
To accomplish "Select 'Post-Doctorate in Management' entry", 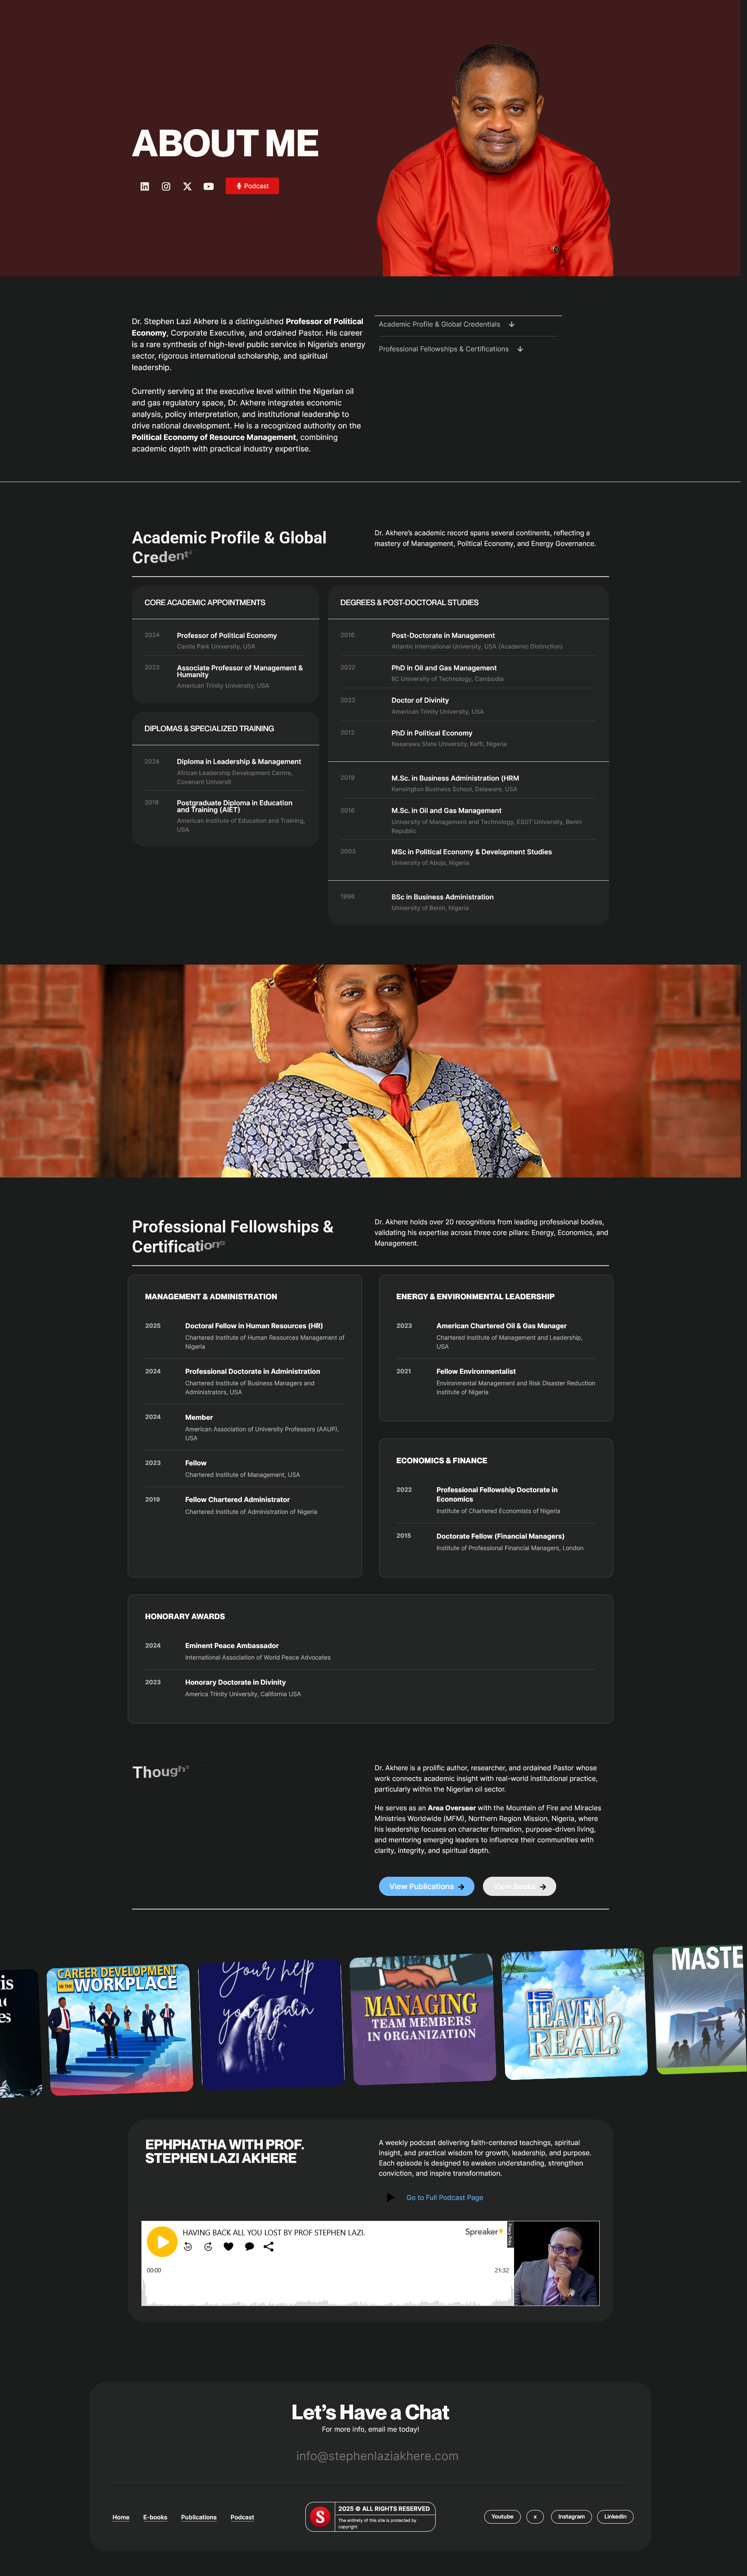I will click(468, 640).
